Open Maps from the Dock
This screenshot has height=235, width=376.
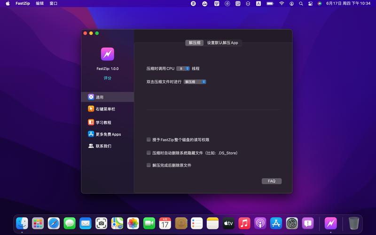(x=117, y=223)
